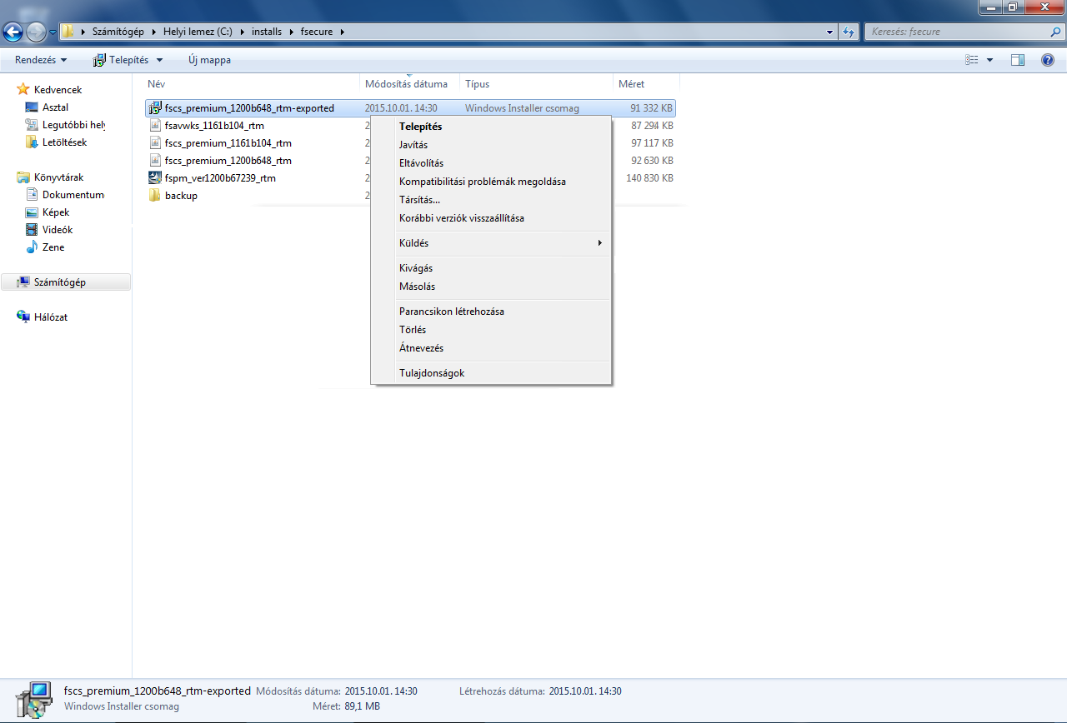Screen dimensions: 1067x723
Task: Click the 92 630 KB size cell
Action: (653, 161)
